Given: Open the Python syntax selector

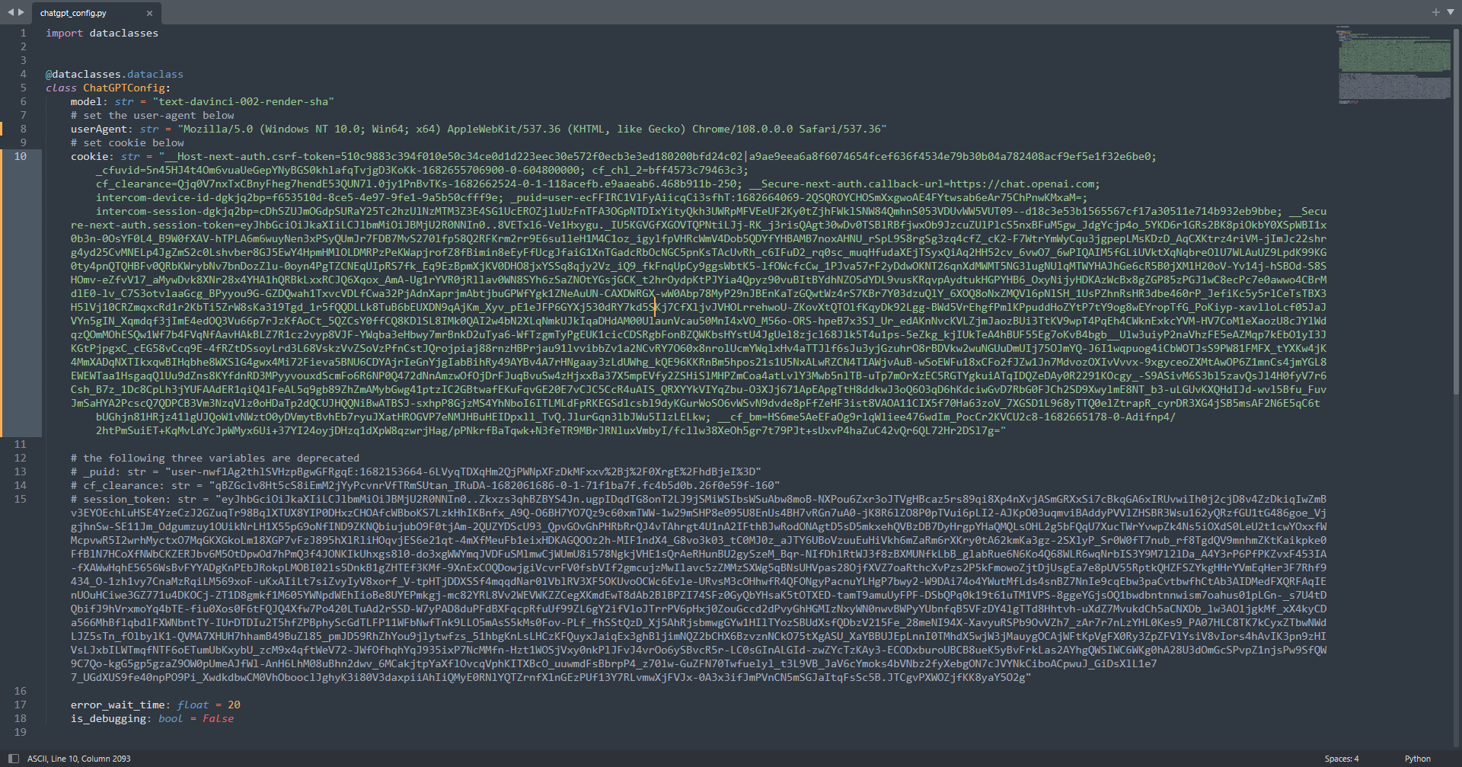Looking at the screenshot, I should (1418, 759).
